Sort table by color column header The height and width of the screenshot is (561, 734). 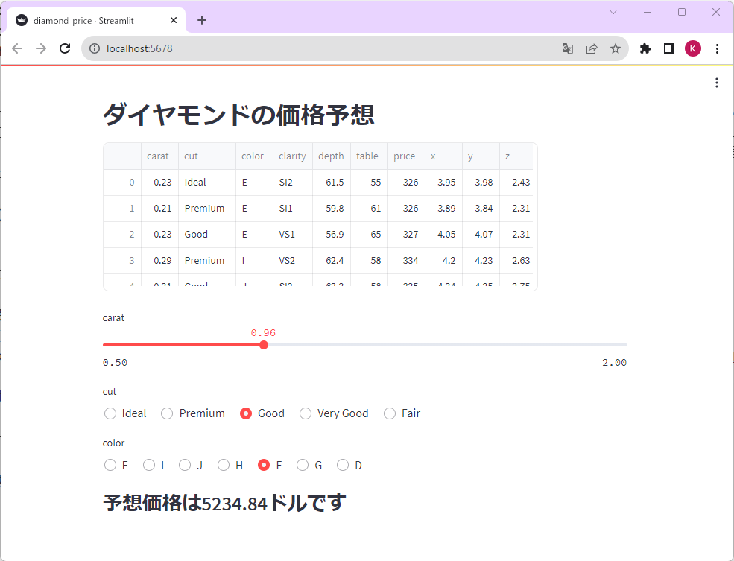click(x=254, y=156)
